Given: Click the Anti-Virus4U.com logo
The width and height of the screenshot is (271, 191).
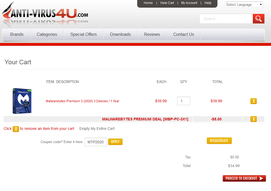Looking at the screenshot, I should (x=45, y=14).
